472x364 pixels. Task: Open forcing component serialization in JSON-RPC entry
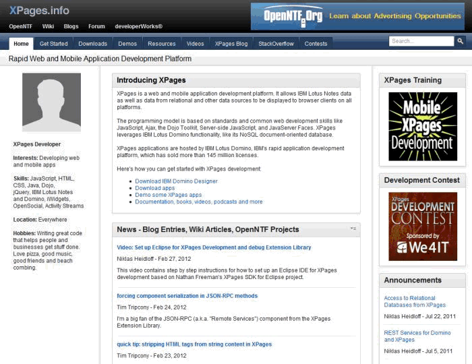(x=187, y=296)
